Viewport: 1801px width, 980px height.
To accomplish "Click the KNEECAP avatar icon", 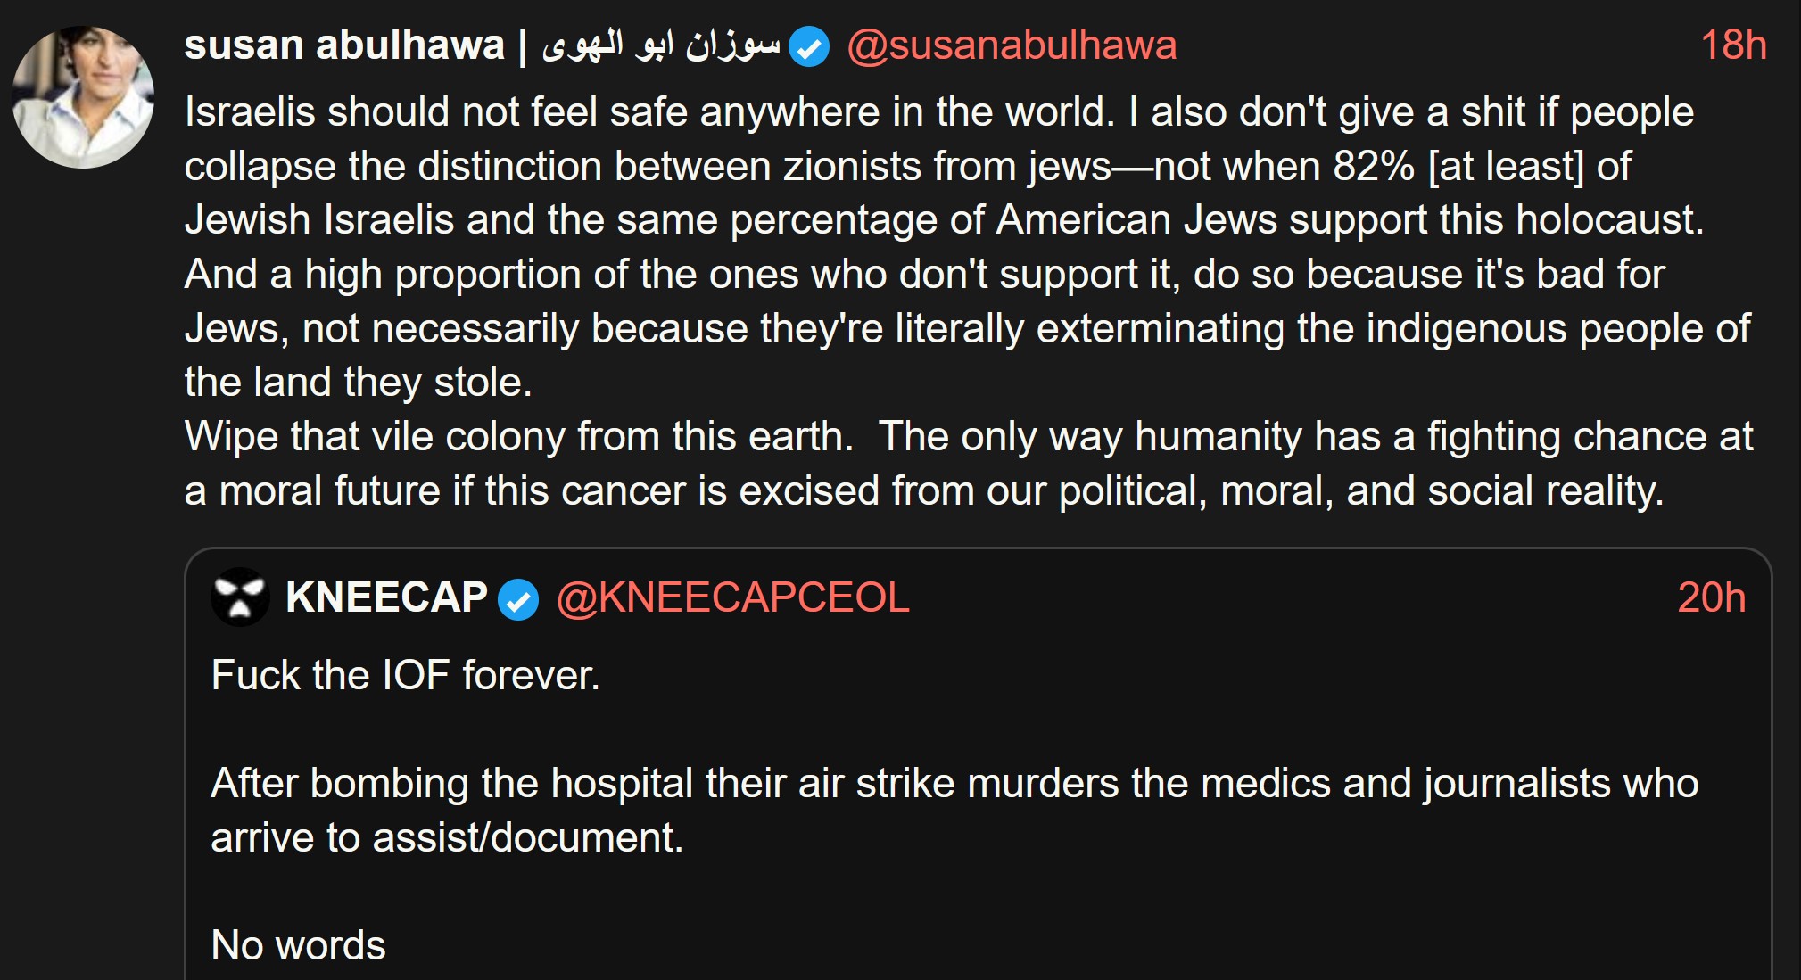I will coord(240,597).
